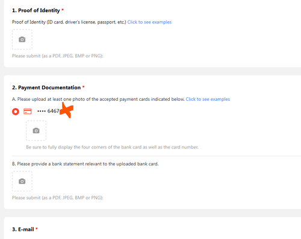This screenshot has height=239, width=301.
Task: Click the '1. Proof of Identity' heading
Action: 36,10
